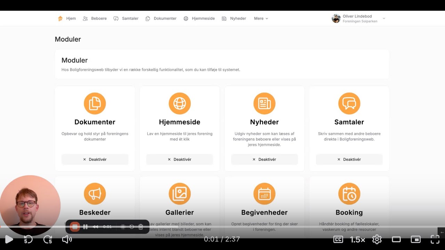Click Oliver Lindebod's profile avatar
445x250 pixels.
click(336, 18)
